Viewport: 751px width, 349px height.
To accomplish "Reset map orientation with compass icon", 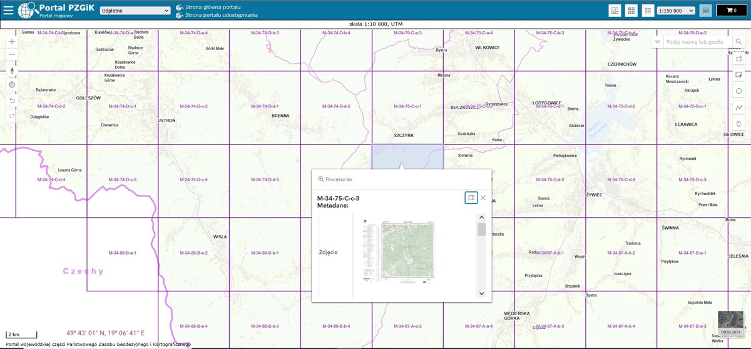I will click(x=12, y=71).
